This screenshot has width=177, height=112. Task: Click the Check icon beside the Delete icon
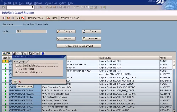click(18, 18)
